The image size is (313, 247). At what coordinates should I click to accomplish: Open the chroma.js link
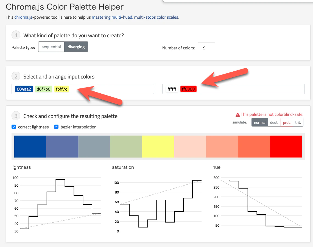tap(23, 17)
